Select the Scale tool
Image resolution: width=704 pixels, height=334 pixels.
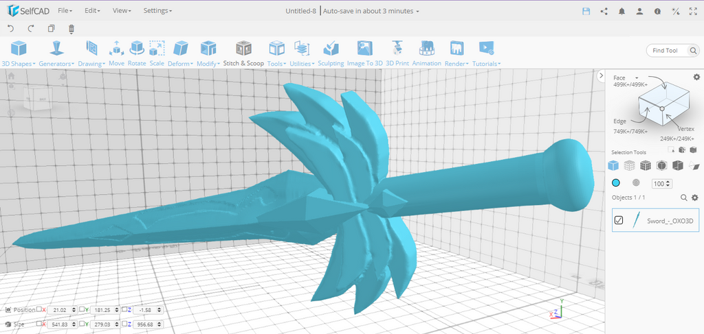[x=157, y=53]
